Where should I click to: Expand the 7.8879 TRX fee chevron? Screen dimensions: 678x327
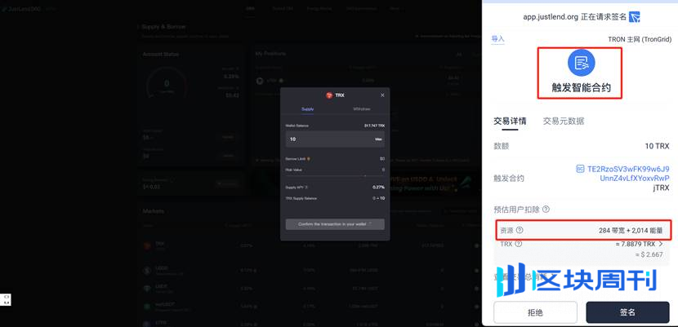tap(660, 244)
